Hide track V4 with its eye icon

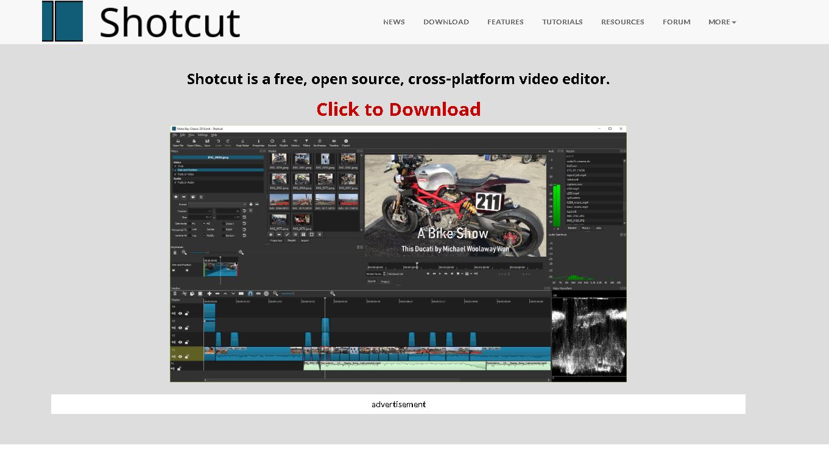180,313
